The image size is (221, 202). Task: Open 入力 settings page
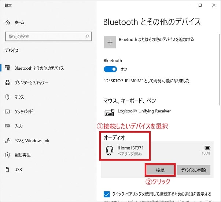coord(19,126)
